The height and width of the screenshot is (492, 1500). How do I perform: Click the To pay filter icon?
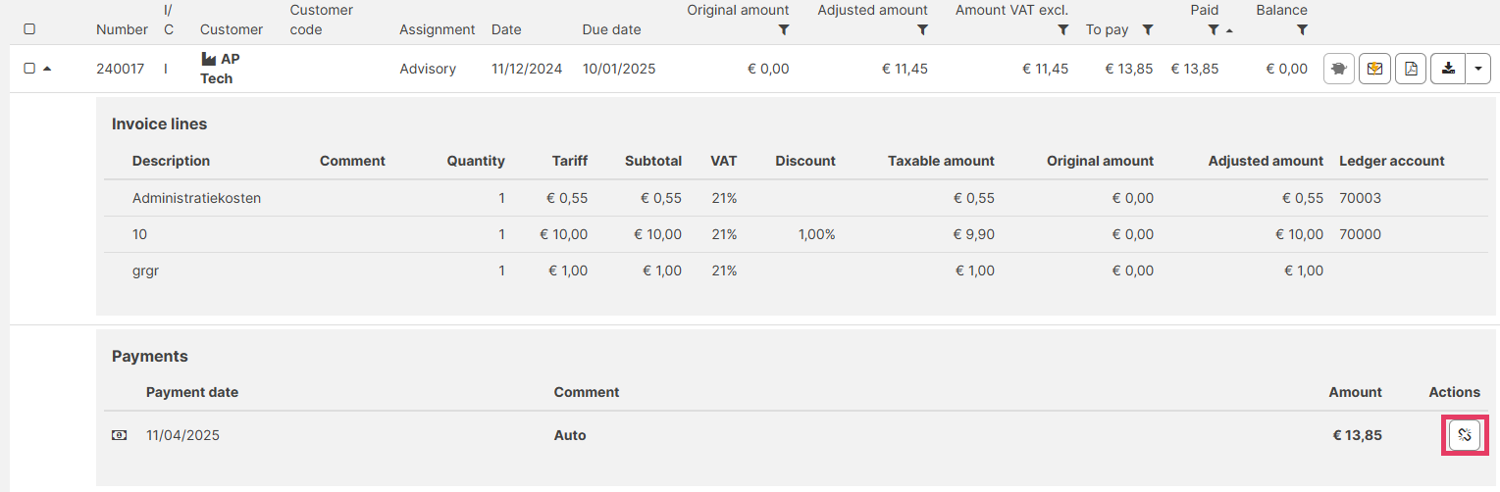click(x=1147, y=30)
